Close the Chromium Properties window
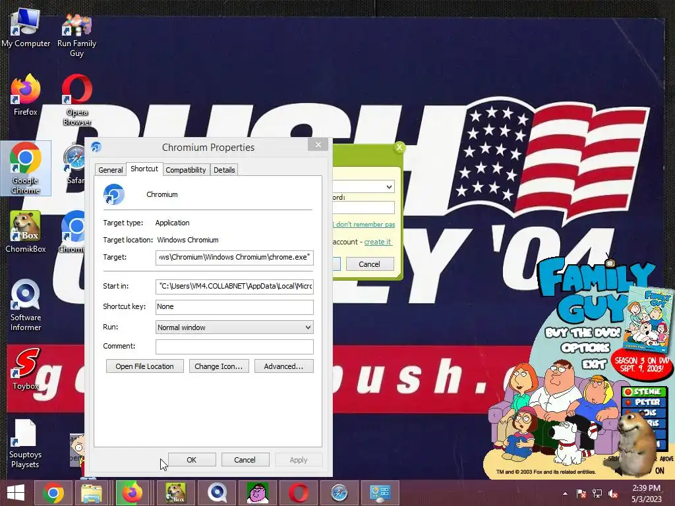675x506 pixels. coord(318,144)
